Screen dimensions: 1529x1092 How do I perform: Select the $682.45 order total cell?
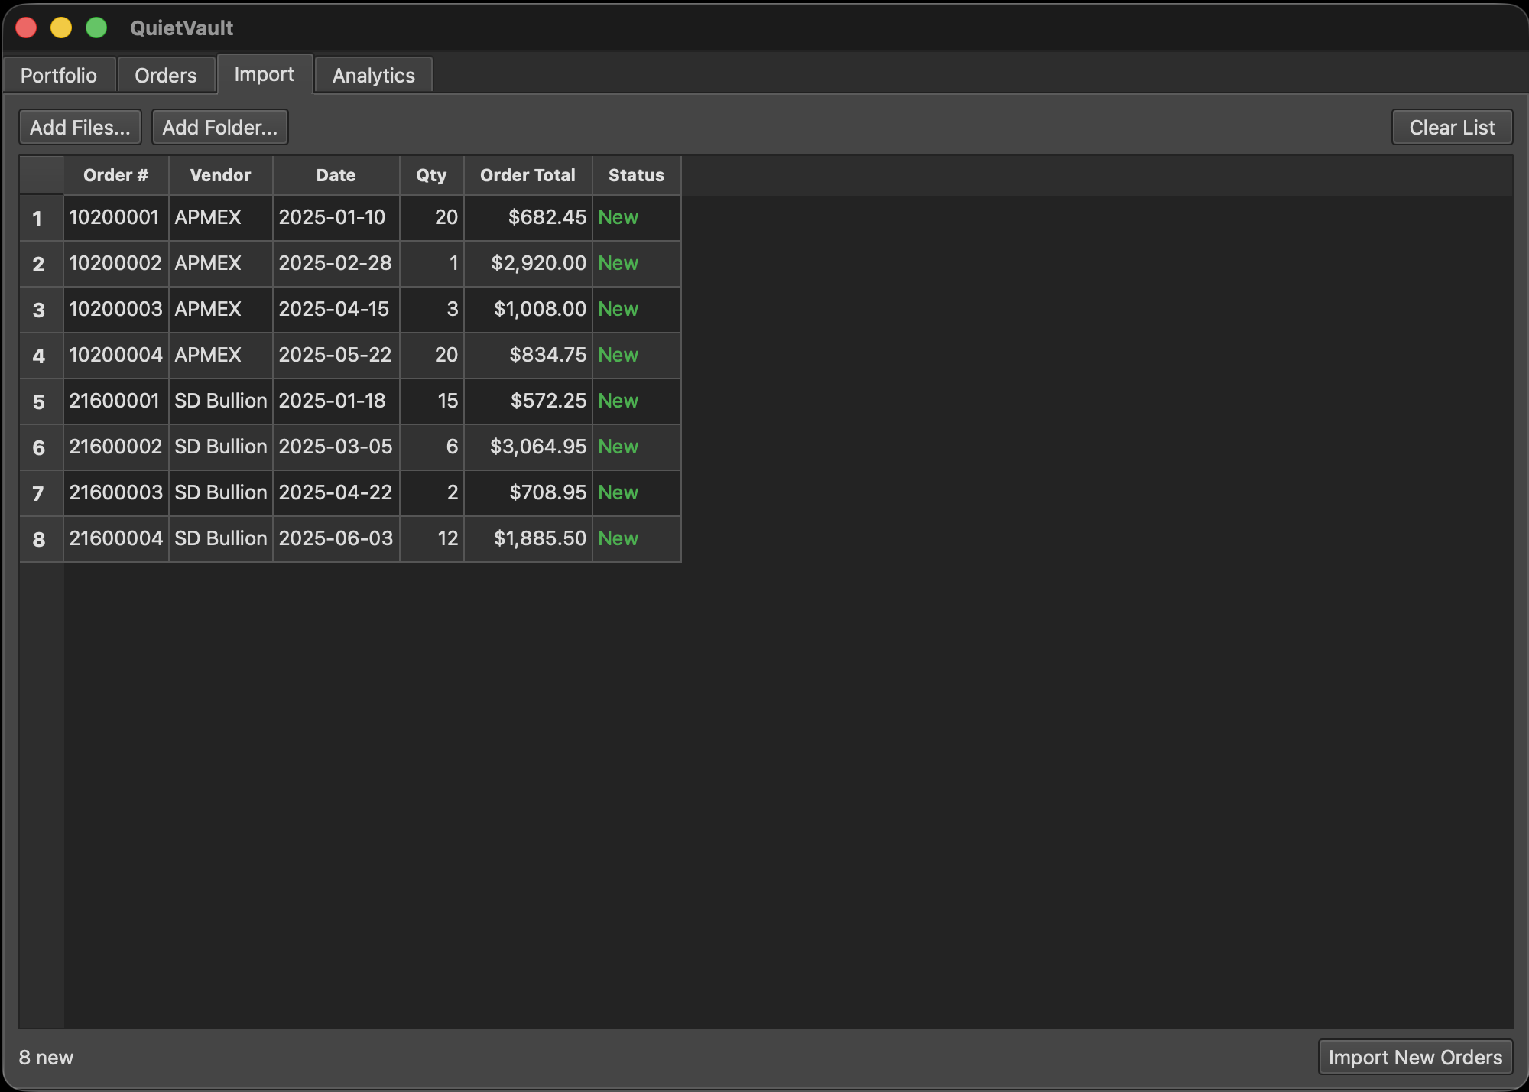[528, 218]
